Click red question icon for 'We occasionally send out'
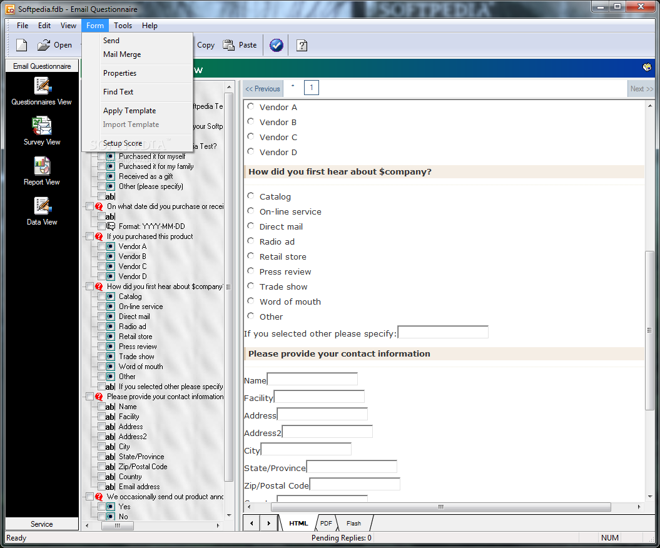Screen dimensions: 660x548 [99, 497]
